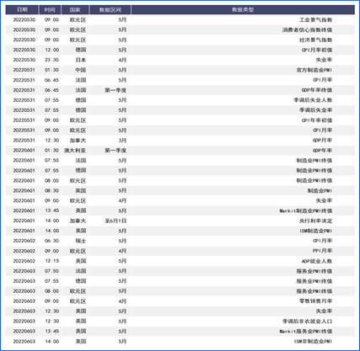360x351 pixels.
Task: Click 第一季度 in the 澳大利亚 row
Action: click(116, 151)
